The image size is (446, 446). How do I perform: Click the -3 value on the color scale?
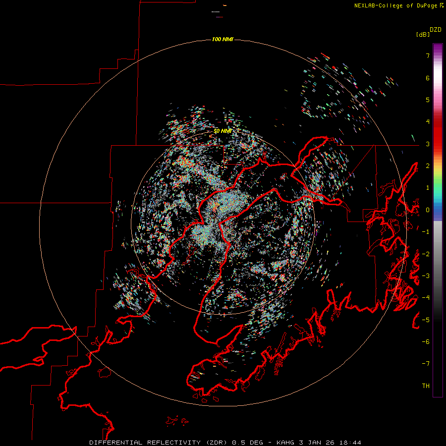tap(426, 276)
